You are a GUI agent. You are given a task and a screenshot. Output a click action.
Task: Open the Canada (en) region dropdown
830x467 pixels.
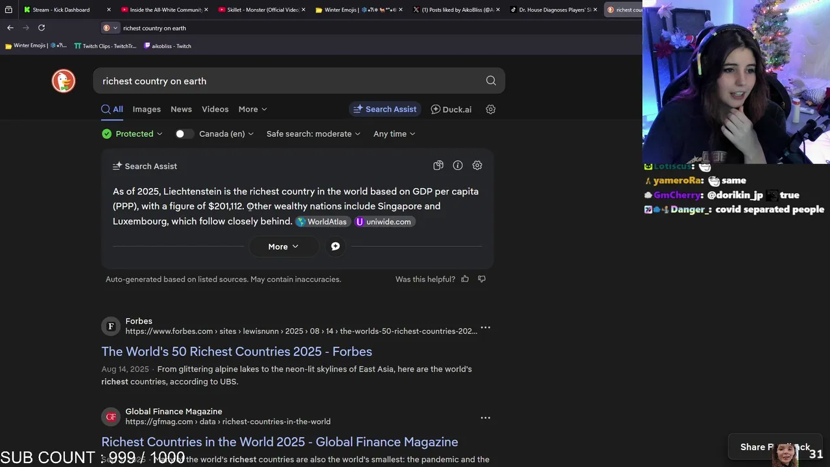coord(226,134)
